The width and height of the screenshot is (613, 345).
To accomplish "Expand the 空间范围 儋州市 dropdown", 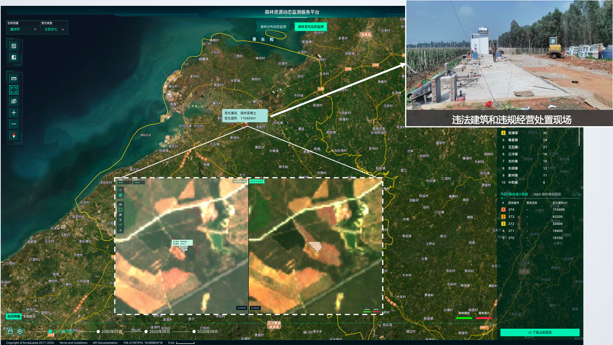I will coord(23,29).
